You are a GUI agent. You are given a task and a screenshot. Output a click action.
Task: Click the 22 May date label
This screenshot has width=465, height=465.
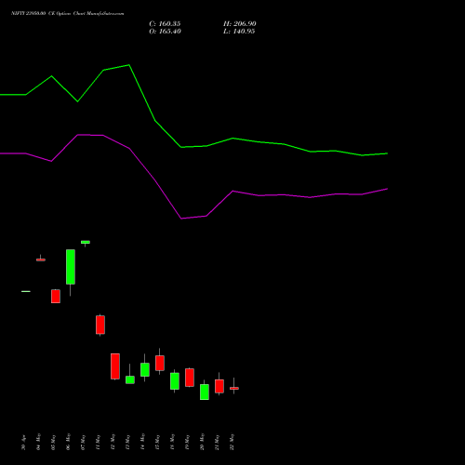coord(232,442)
